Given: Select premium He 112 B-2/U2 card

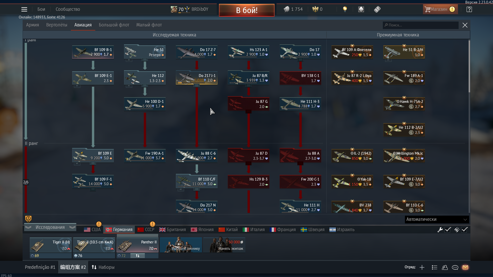Looking at the screenshot, I should pos(404,130).
